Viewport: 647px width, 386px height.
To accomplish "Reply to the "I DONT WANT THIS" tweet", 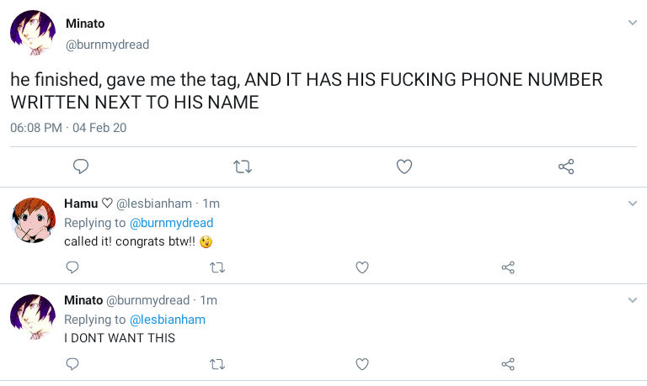I will coord(72,364).
